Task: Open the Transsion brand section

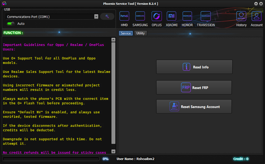Action: point(206,16)
